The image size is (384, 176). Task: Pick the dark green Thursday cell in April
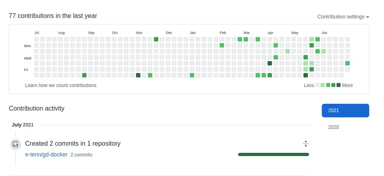[270, 63]
